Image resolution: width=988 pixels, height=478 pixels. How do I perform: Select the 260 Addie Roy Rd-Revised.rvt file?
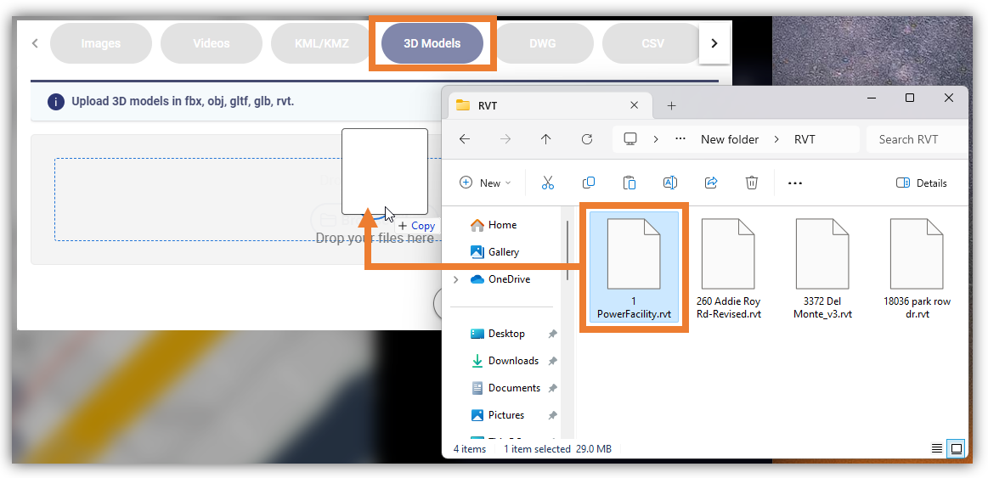(728, 269)
